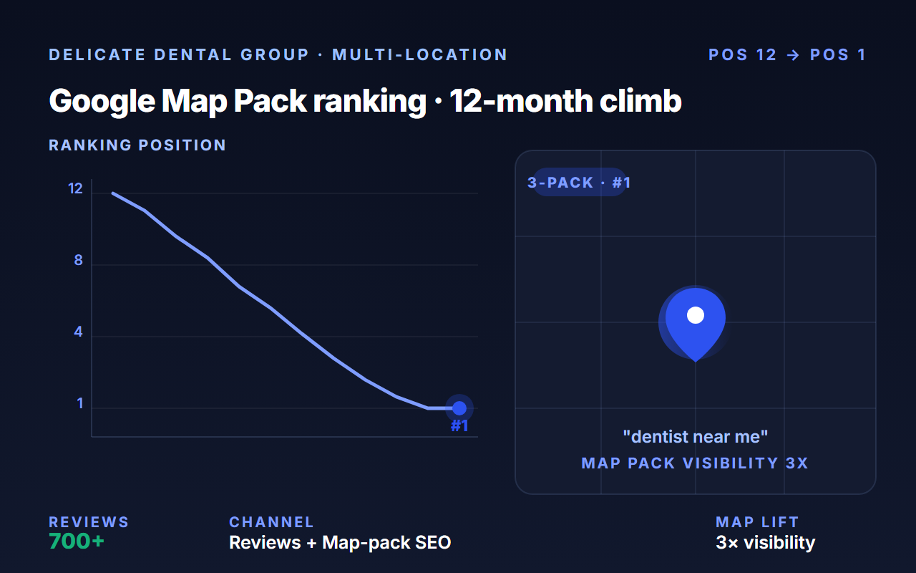Click the 12 y-axis tick label
Screen dimensions: 916x573
pyautogui.click(x=76, y=189)
